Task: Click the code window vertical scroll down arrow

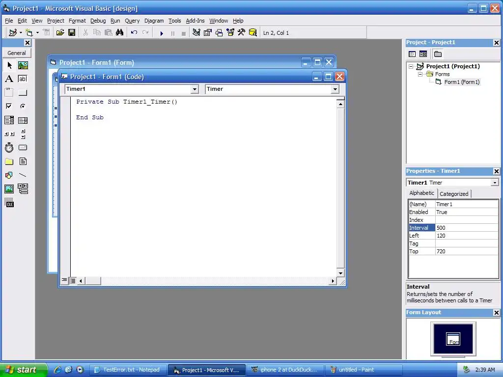Action: coord(340,273)
